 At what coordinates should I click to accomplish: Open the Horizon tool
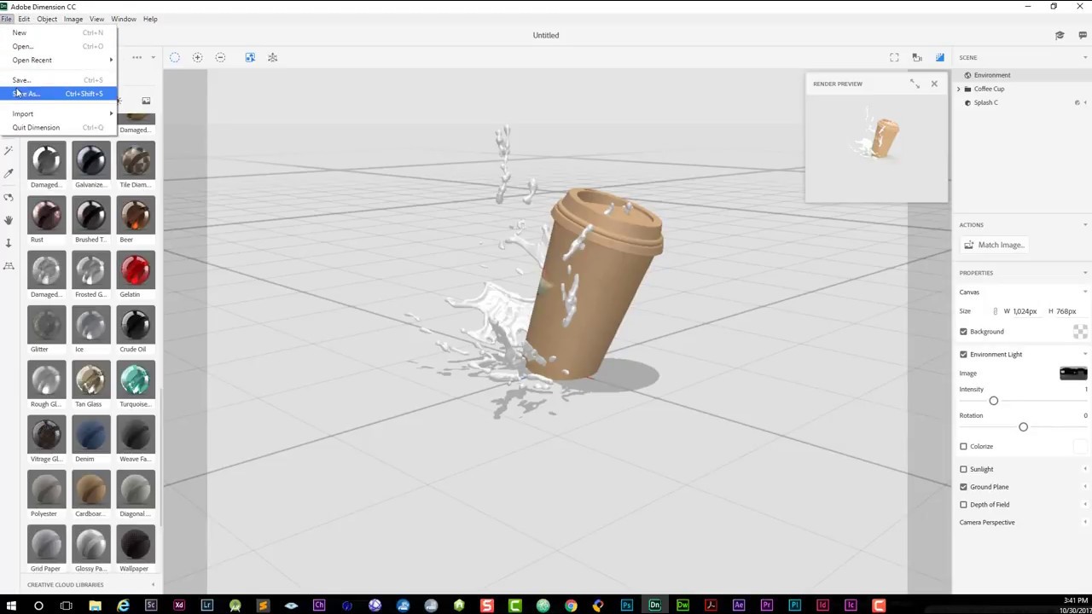tap(9, 266)
